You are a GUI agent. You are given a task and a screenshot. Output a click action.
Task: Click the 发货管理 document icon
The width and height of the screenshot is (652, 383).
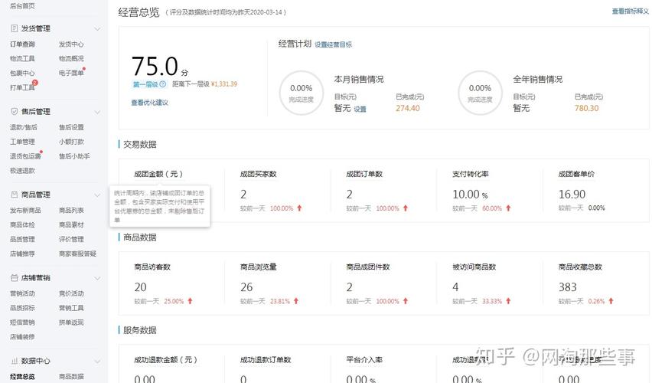pos(14,28)
